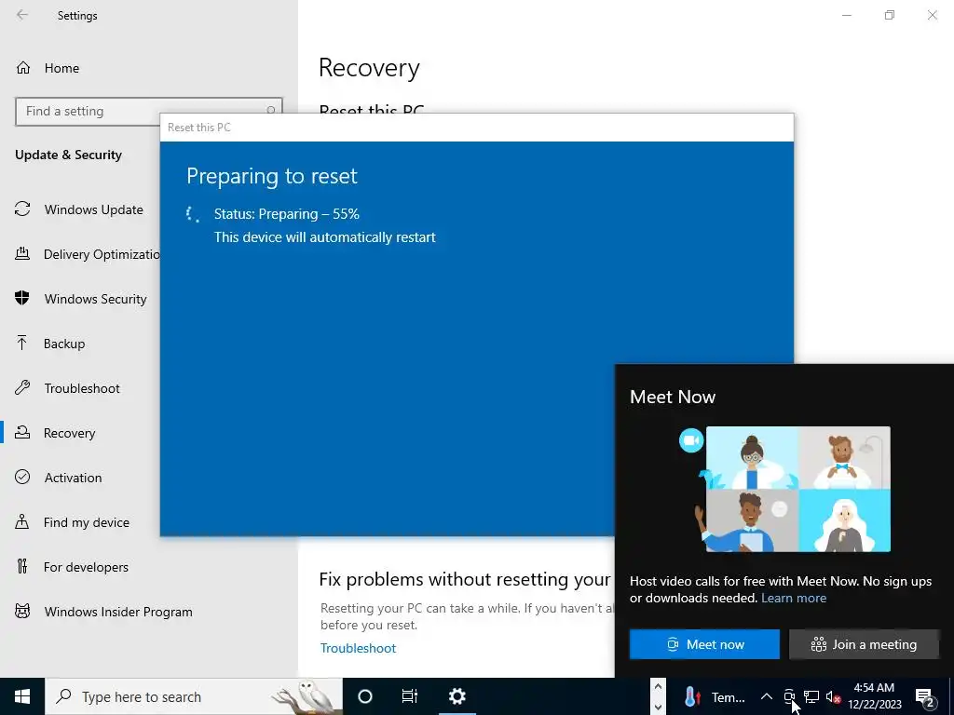Open the Windows Start menu
Viewport: 954px width, 715px height.
click(x=22, y=696)
